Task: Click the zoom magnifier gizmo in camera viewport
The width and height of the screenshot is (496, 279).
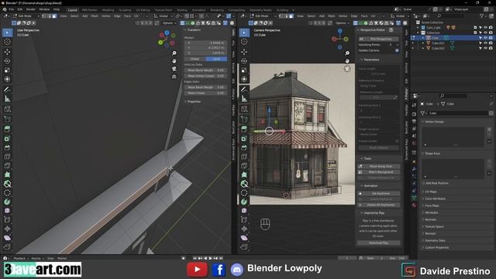Action: coord(347,53)
